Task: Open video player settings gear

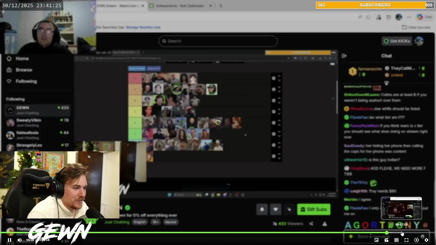Action: point(426,240)
